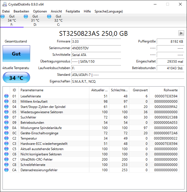This screenshot has width=187, height=192.
Task: Click the Betriebsstunden value 41043 Std.
Action: 170,68
